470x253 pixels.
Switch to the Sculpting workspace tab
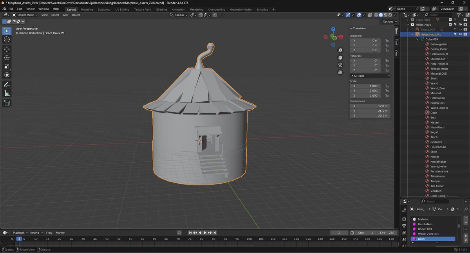tap(104, 9)
